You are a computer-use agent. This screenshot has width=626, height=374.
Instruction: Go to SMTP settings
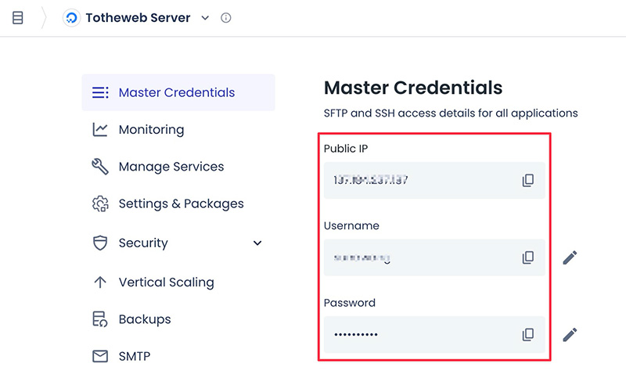coord(134,356)
